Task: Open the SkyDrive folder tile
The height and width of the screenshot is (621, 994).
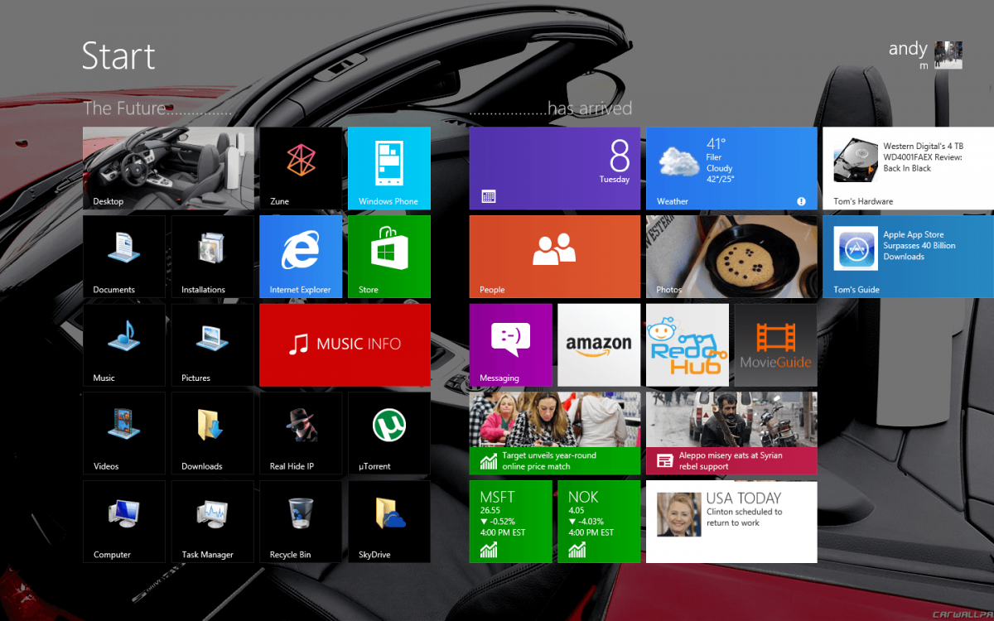Action: pos(388,522)
